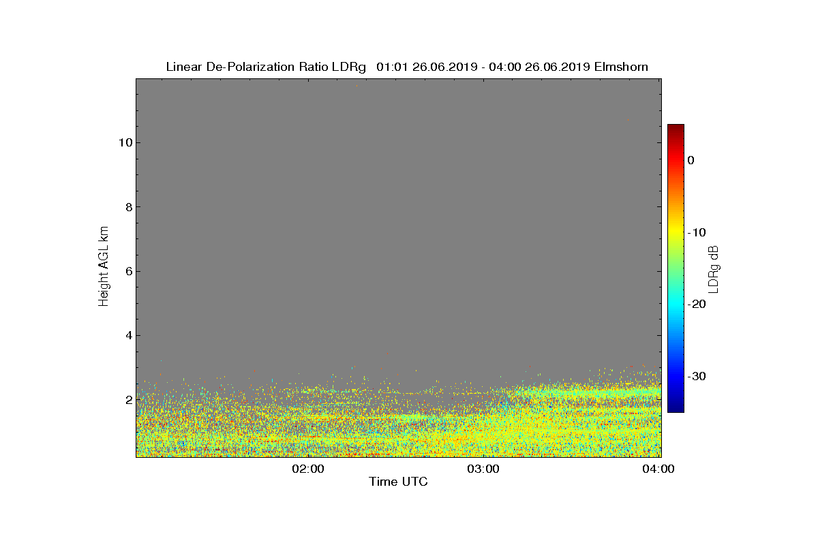Viewport: 818px width, 545px height.
Task: Click the 'Height AGL km' axis label
Action: 104,267
